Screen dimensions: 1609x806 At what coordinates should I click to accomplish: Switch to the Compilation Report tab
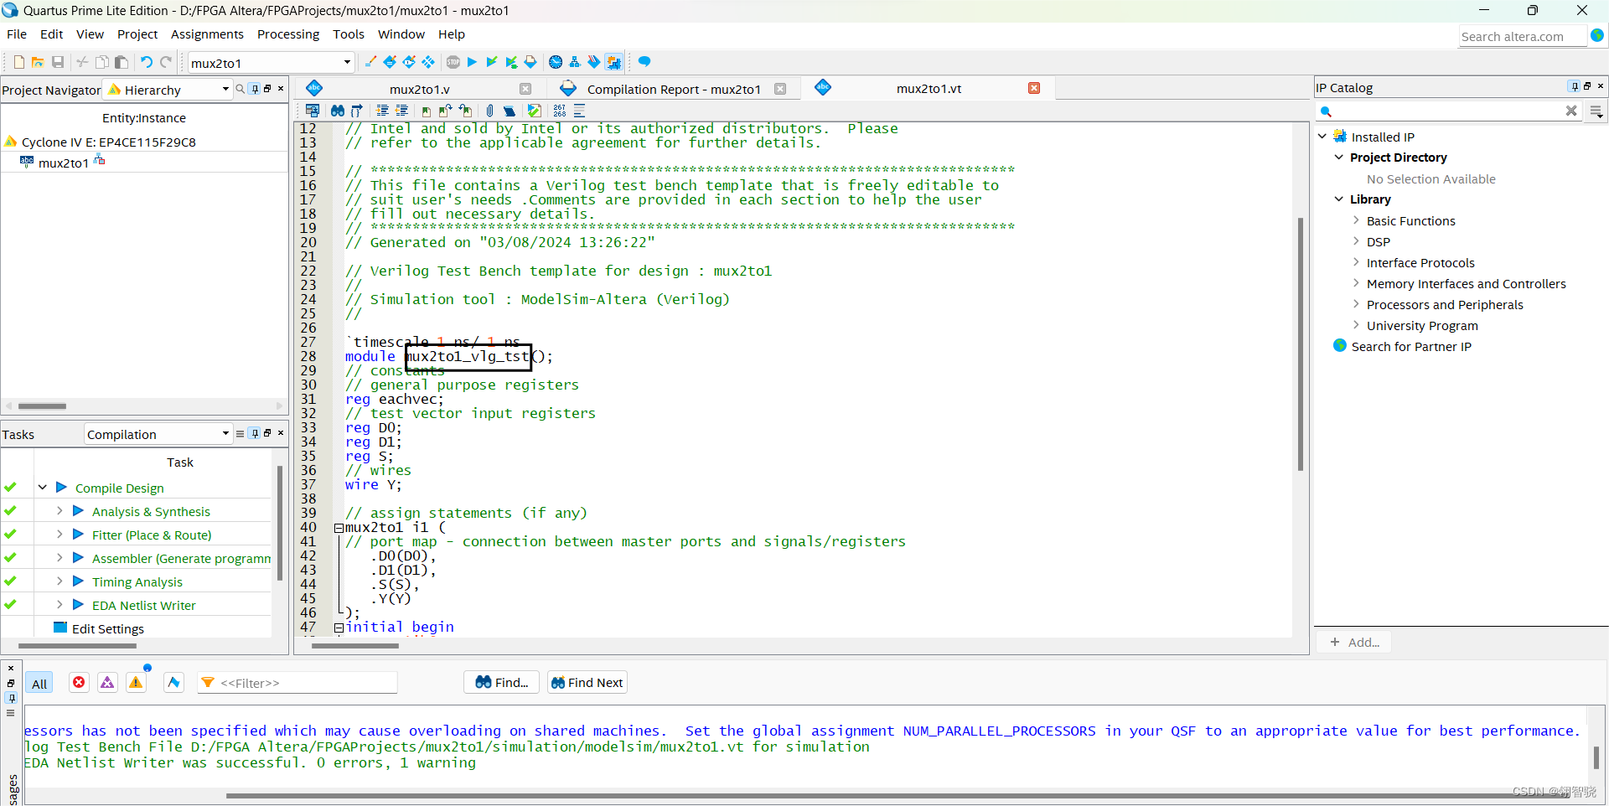(x=674, y=89)
